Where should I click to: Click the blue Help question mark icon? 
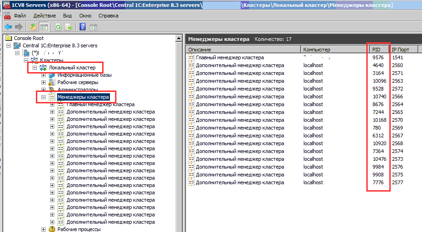coord(83,27)
